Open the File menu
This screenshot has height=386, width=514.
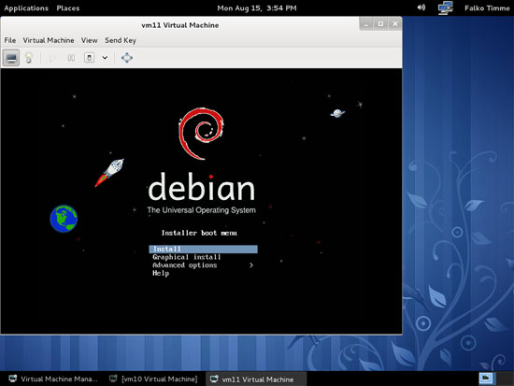coord(10,40)
